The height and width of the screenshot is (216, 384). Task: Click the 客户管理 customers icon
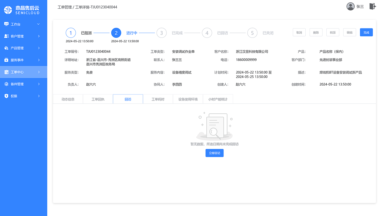(7, 36)
